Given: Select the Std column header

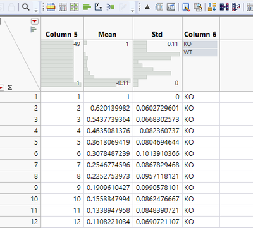Looking at the screenshot, I should click(x=157, y=34).
